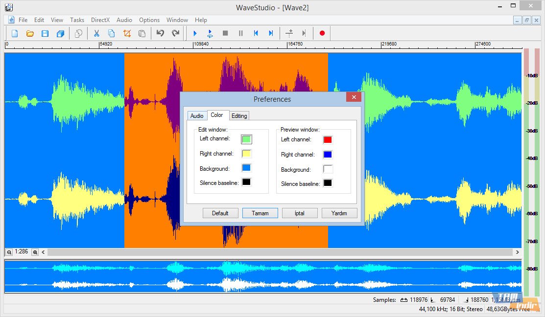Open the Tasks menu
Viewport: 545px width, 317px height.
77,20
